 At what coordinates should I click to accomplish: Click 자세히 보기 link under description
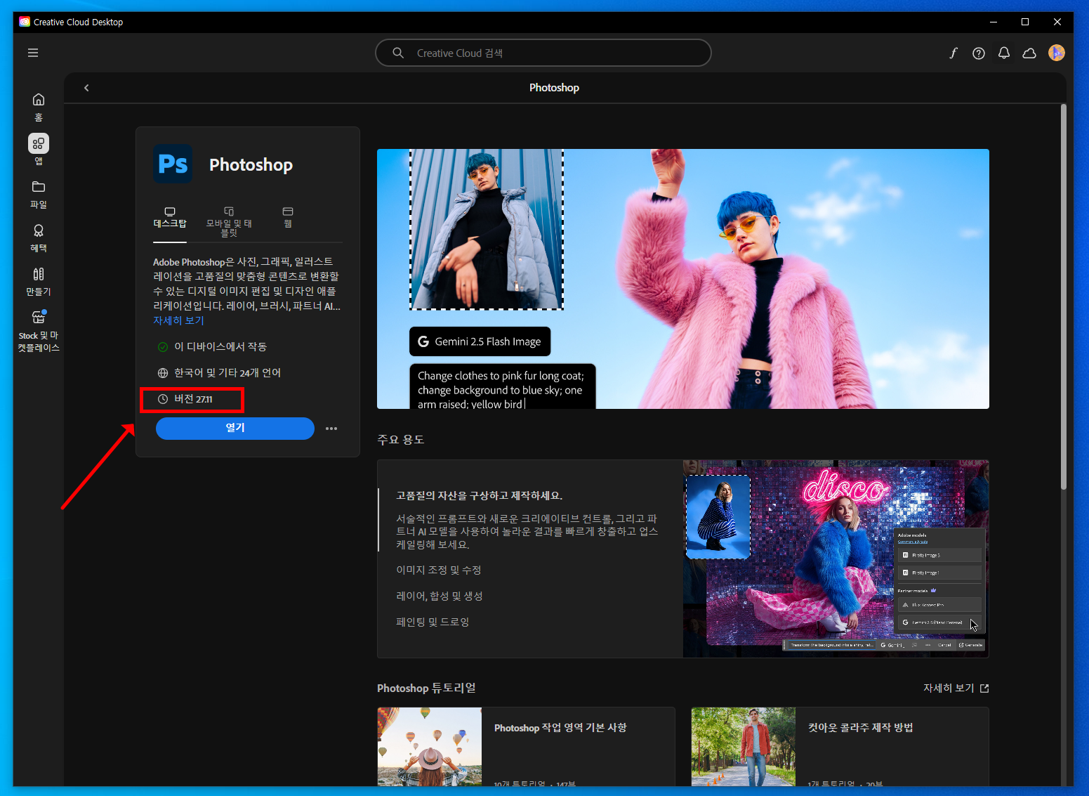178,320
